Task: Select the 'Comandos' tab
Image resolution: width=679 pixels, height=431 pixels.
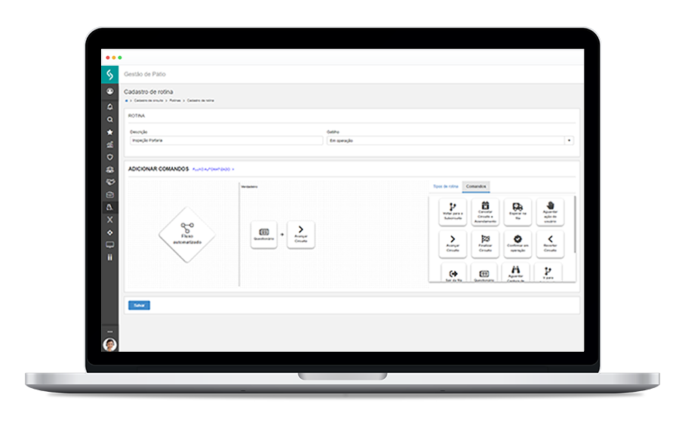Action: [x=476, y=186]
